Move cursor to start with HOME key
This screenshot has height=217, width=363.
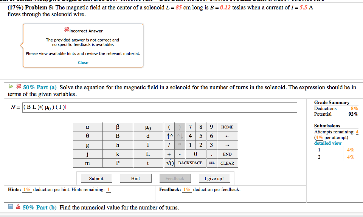227,127
